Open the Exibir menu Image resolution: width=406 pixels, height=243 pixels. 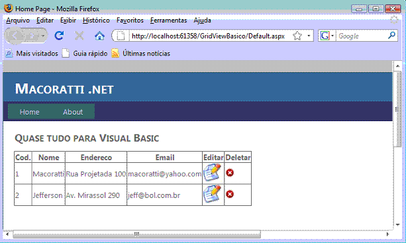(68, 20)
